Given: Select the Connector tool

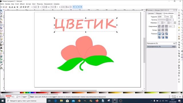Looking at the screenshot, I should pyautogui.click(x=1, y=68).
